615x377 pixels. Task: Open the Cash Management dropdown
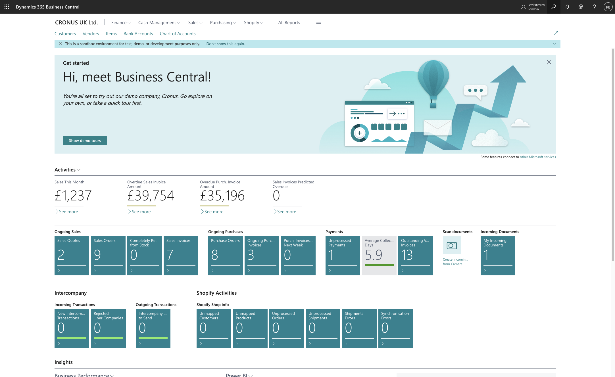tap(159, 22)
